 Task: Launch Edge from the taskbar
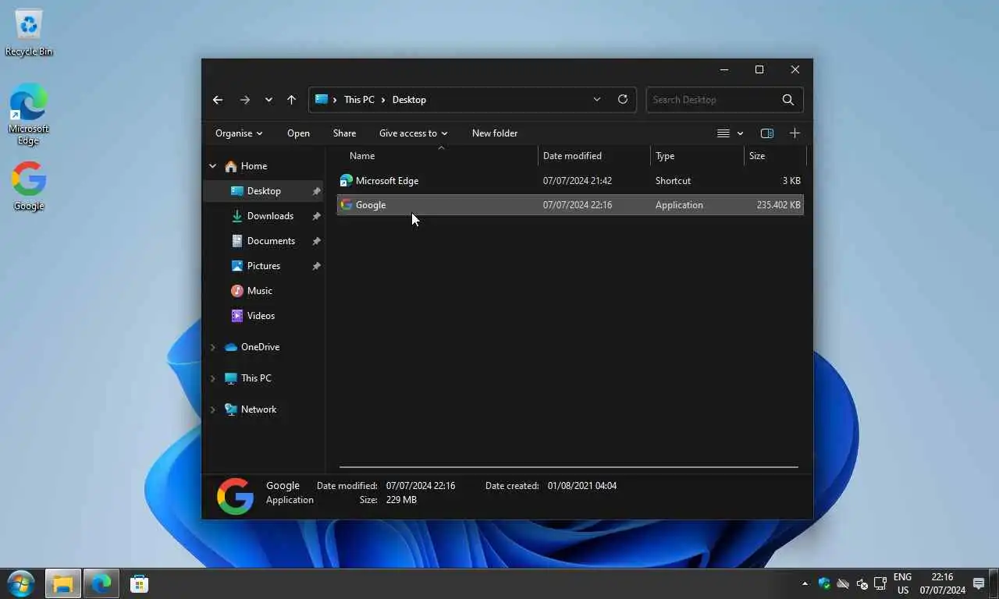[101, 583]
